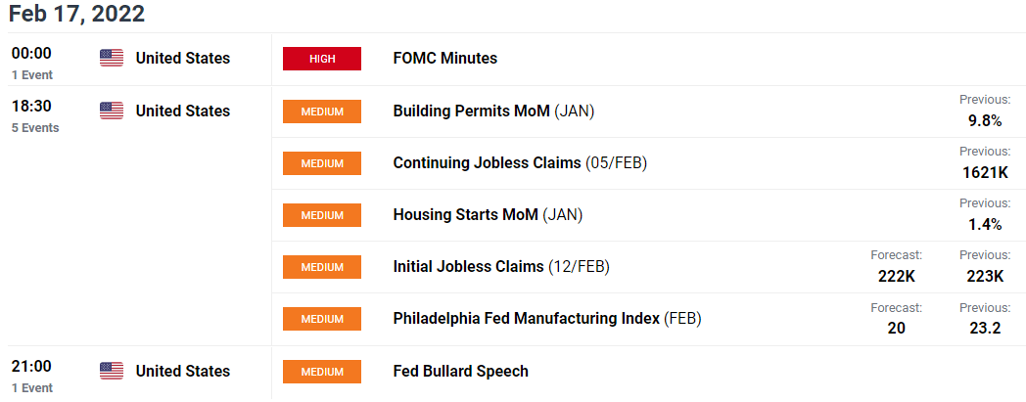Click the MEDIUM badge for Housing Starts MoM
The image size is (1026, 402).
[322, 215]
